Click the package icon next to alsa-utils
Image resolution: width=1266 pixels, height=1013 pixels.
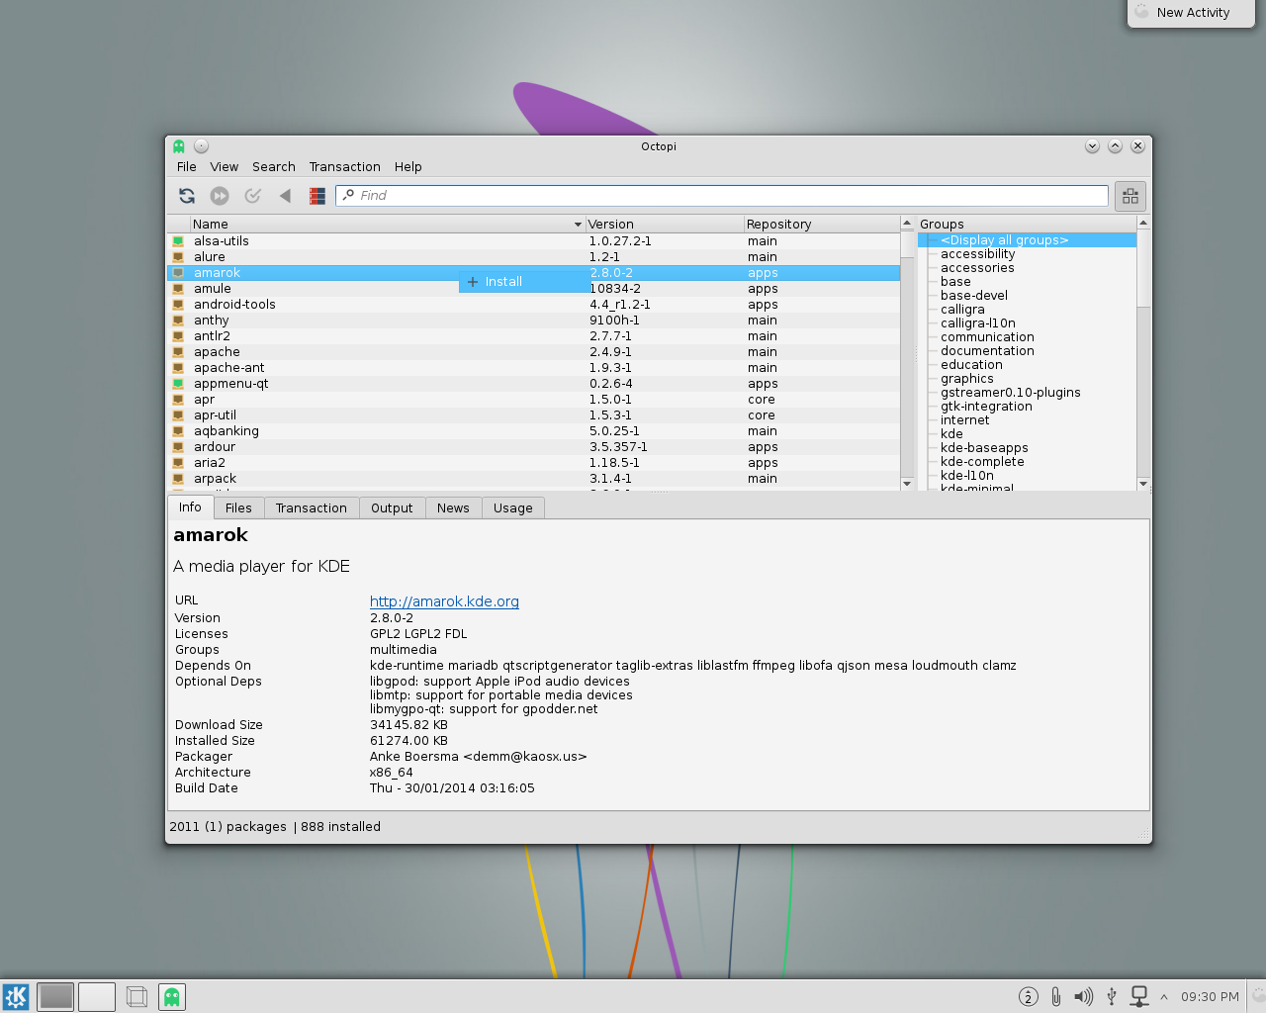pos(178,241)
